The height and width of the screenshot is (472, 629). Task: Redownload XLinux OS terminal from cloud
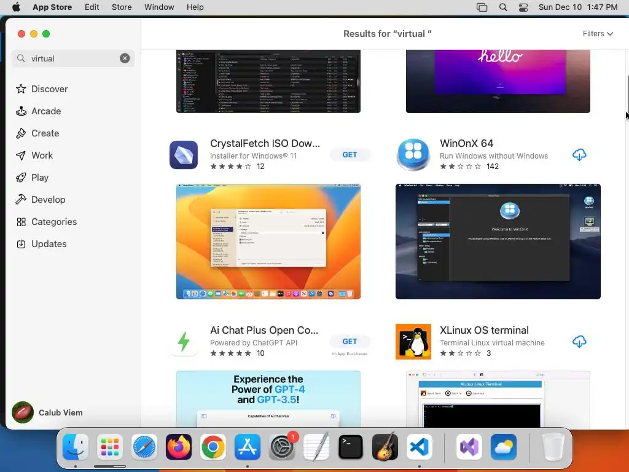coord(579,342)
